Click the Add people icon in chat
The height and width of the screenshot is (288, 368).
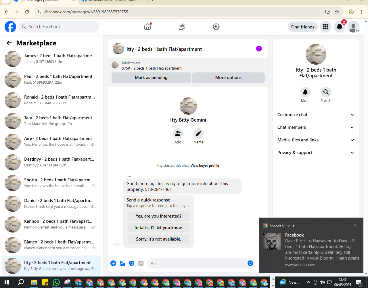(x=178, y=133)
